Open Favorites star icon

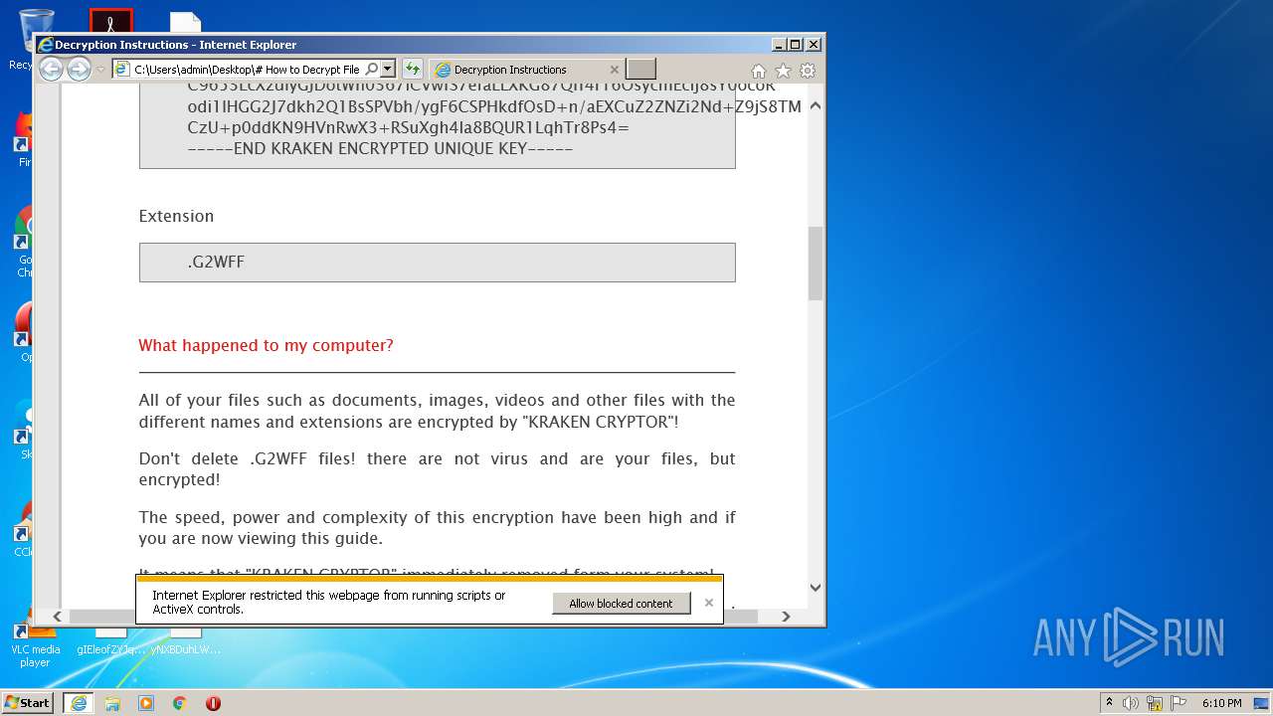[783, 71]
